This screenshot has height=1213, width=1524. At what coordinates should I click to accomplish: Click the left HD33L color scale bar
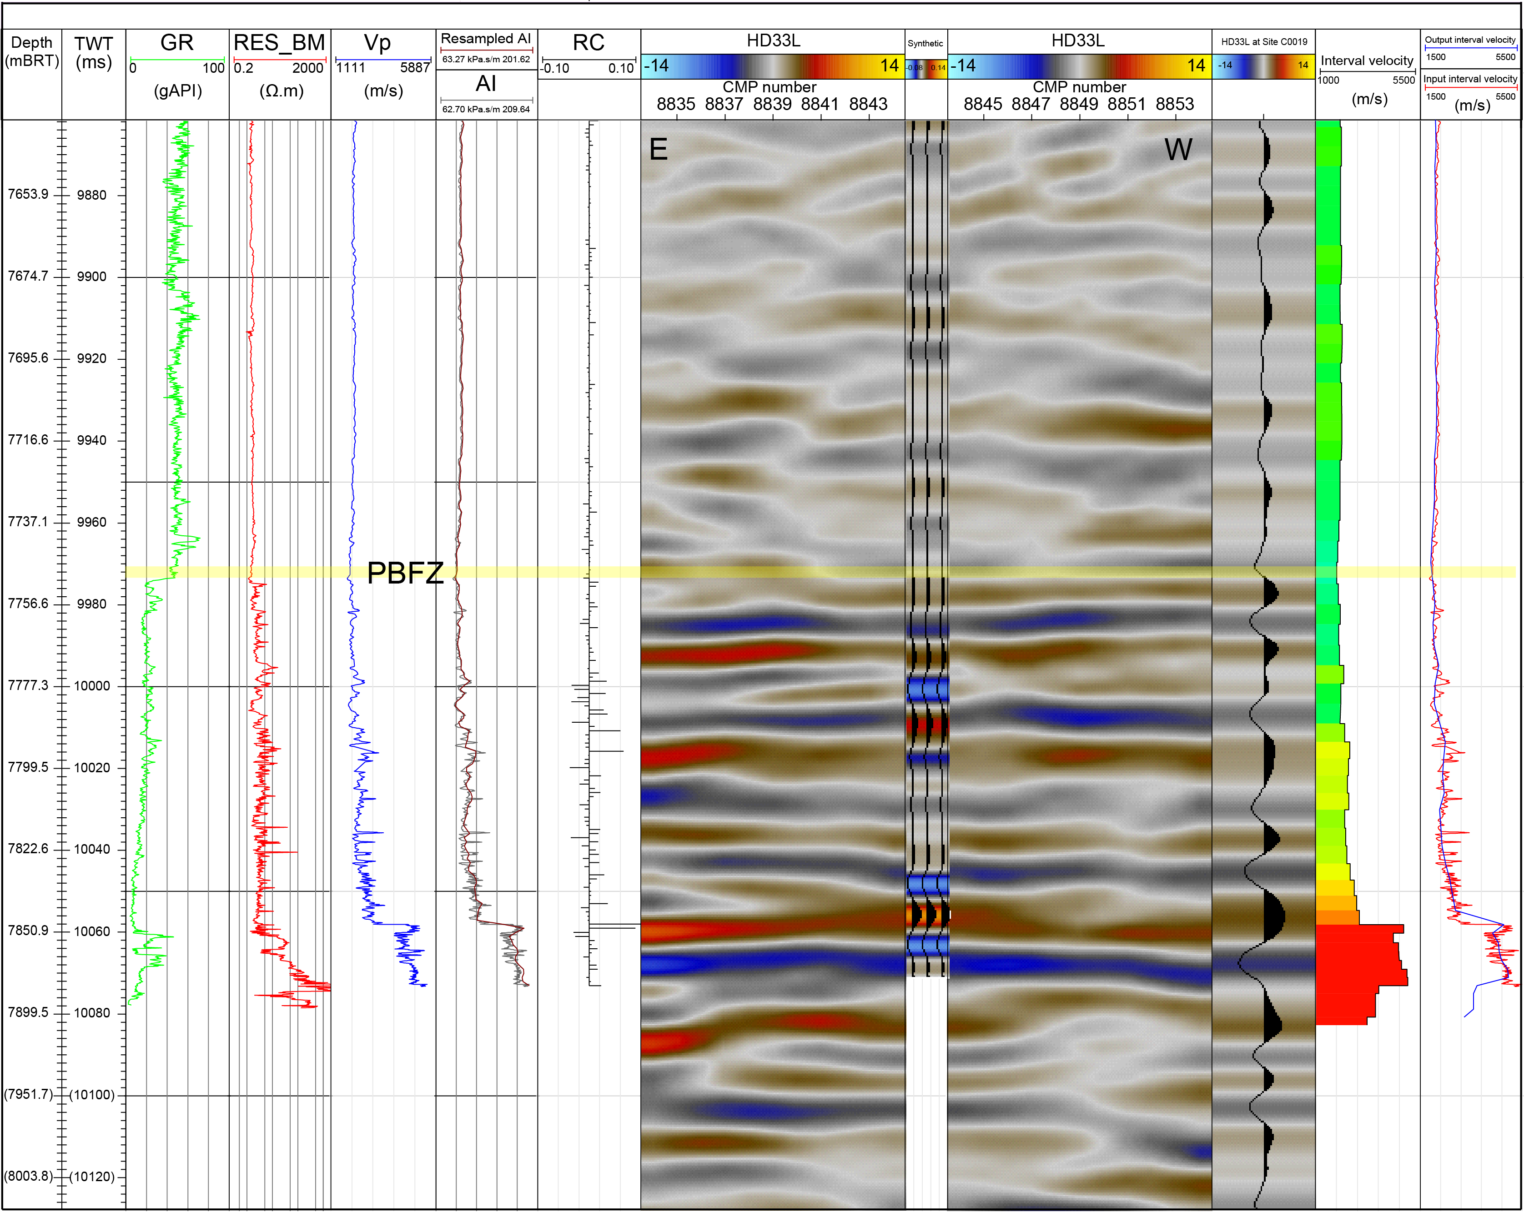(x=773, y=66)
